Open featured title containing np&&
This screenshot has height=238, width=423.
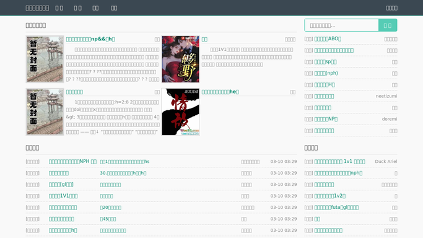click(90, 39)
